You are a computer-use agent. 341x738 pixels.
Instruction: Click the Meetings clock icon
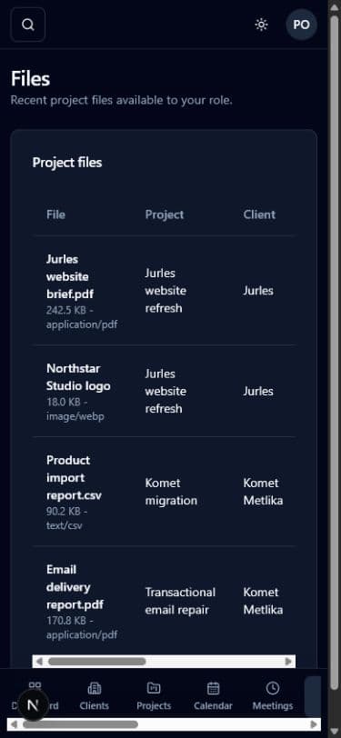pyautogui.click(x=272, y=688)
